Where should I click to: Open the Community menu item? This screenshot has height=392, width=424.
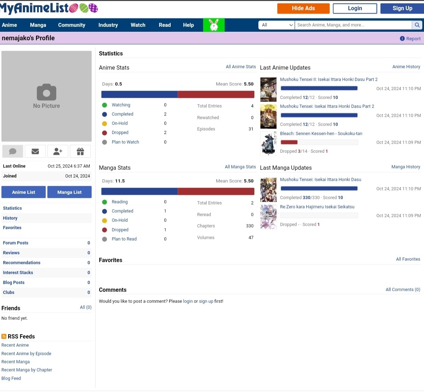tap(72, 25)
